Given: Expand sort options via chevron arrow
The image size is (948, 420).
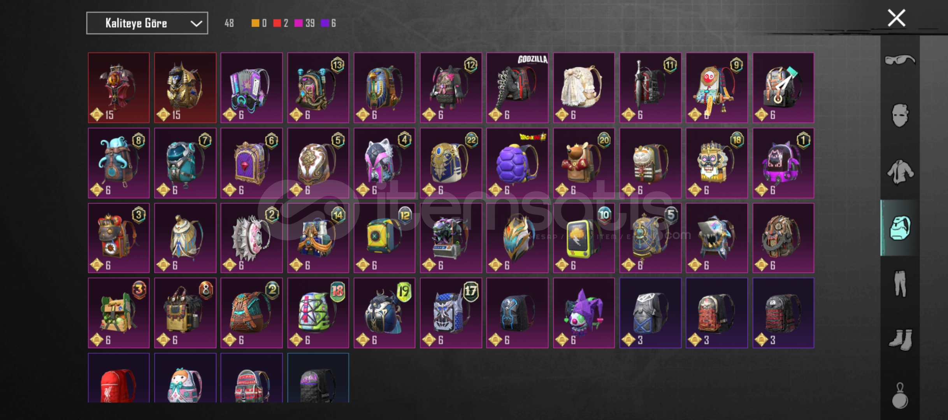Looking at the screenshot, I should coord(196,24).
